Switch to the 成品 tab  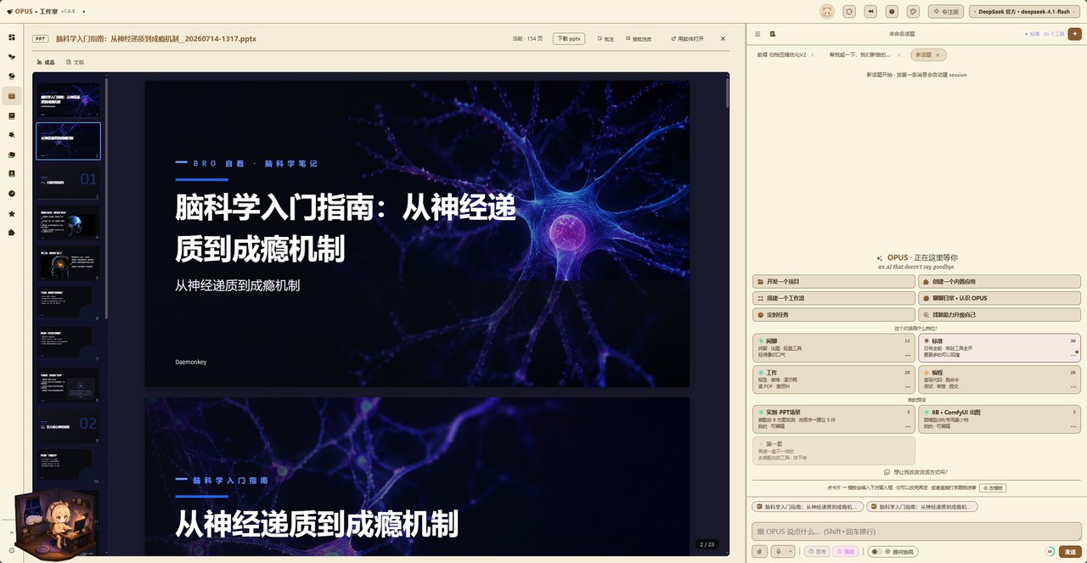[47, 62]
